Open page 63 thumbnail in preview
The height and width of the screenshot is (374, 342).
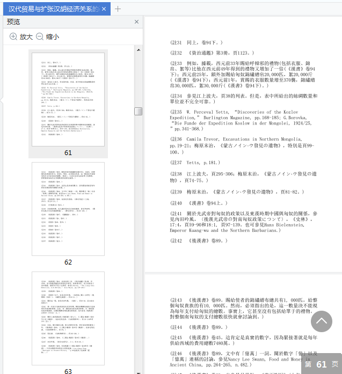68,318
